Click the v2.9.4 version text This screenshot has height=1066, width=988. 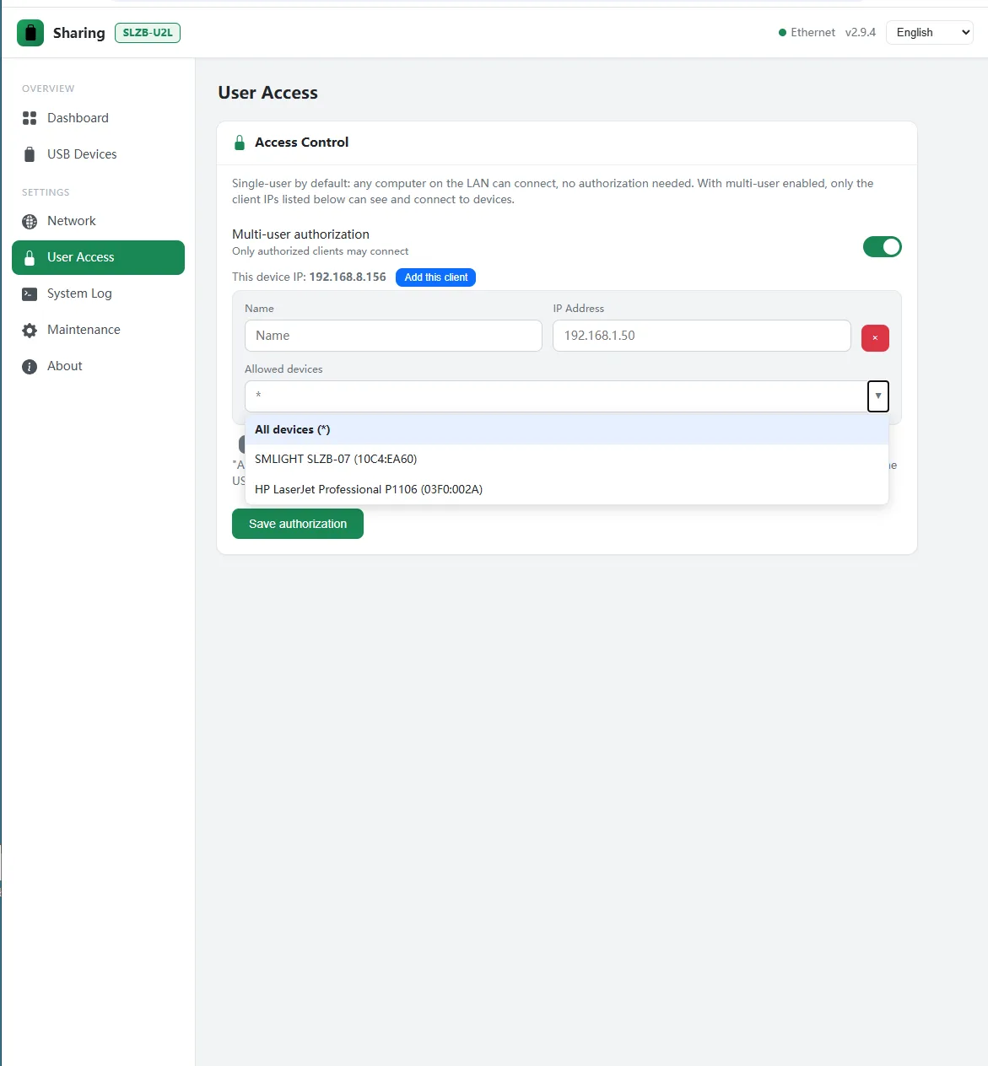click(x=861, y=33)
